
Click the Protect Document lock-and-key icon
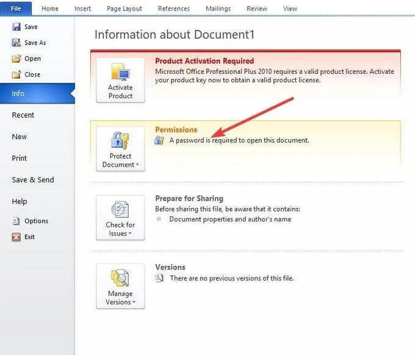[x=120, y=140]
